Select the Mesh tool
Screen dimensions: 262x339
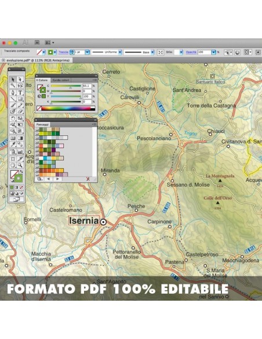(13, 138)
